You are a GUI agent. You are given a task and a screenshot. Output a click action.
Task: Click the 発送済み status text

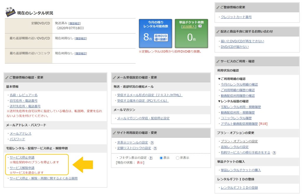tap(61, 23)
